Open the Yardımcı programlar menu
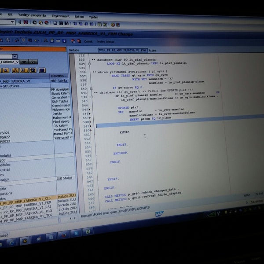 tap(32, 15)
